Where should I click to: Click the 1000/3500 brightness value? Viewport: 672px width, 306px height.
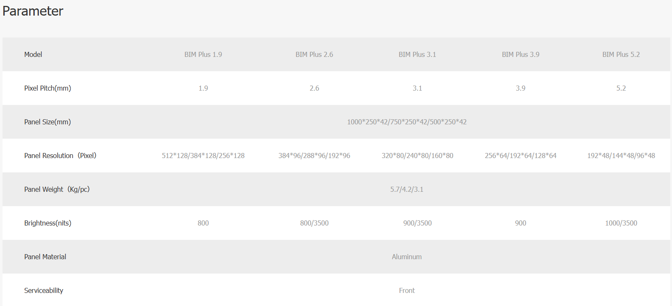(x=621, y=223)
